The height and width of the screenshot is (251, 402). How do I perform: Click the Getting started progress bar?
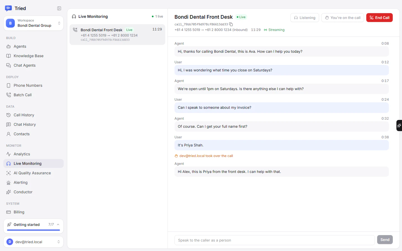point(33,230)
